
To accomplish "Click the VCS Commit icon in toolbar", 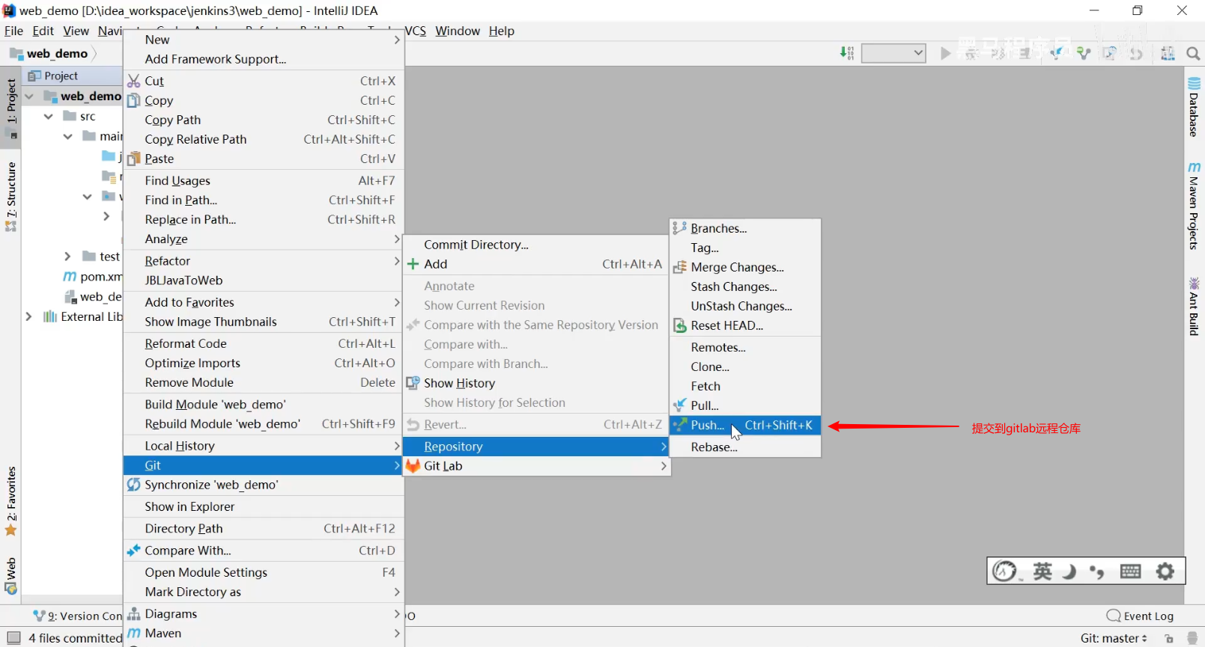I will coord(1083,53).
